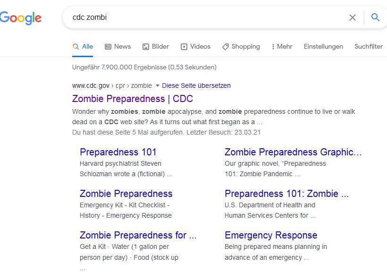Click the Suchfilter option

coord(369,46)
